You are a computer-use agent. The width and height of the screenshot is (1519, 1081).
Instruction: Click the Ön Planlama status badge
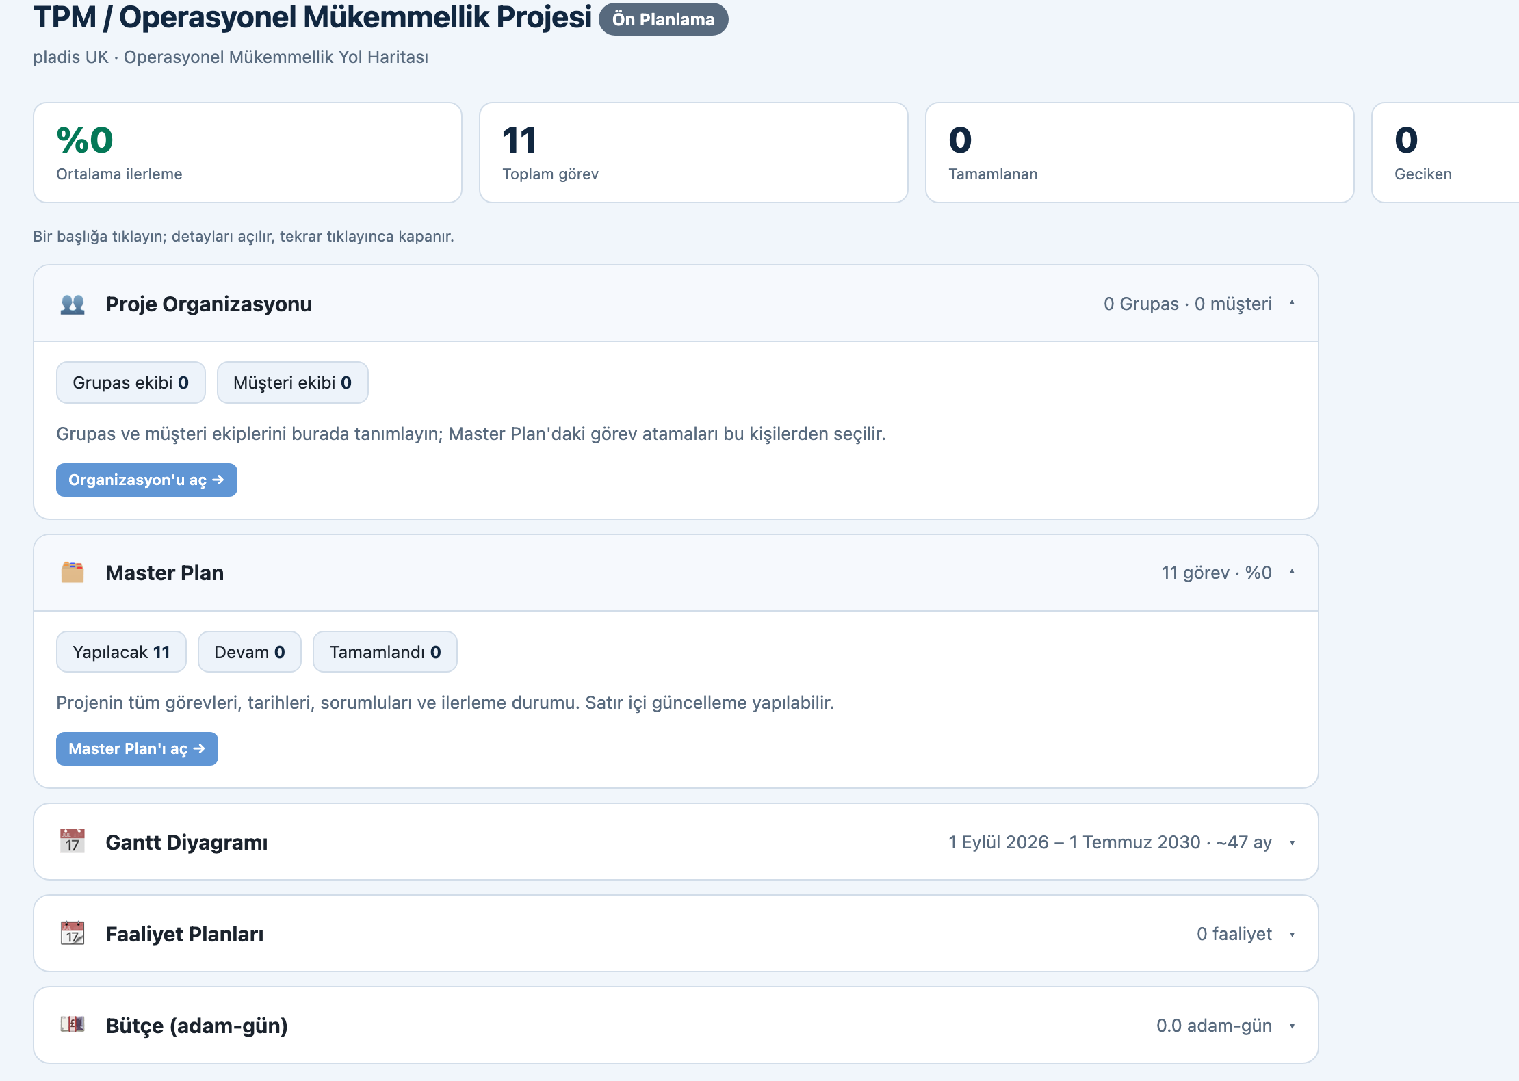(x=664, y=19)
